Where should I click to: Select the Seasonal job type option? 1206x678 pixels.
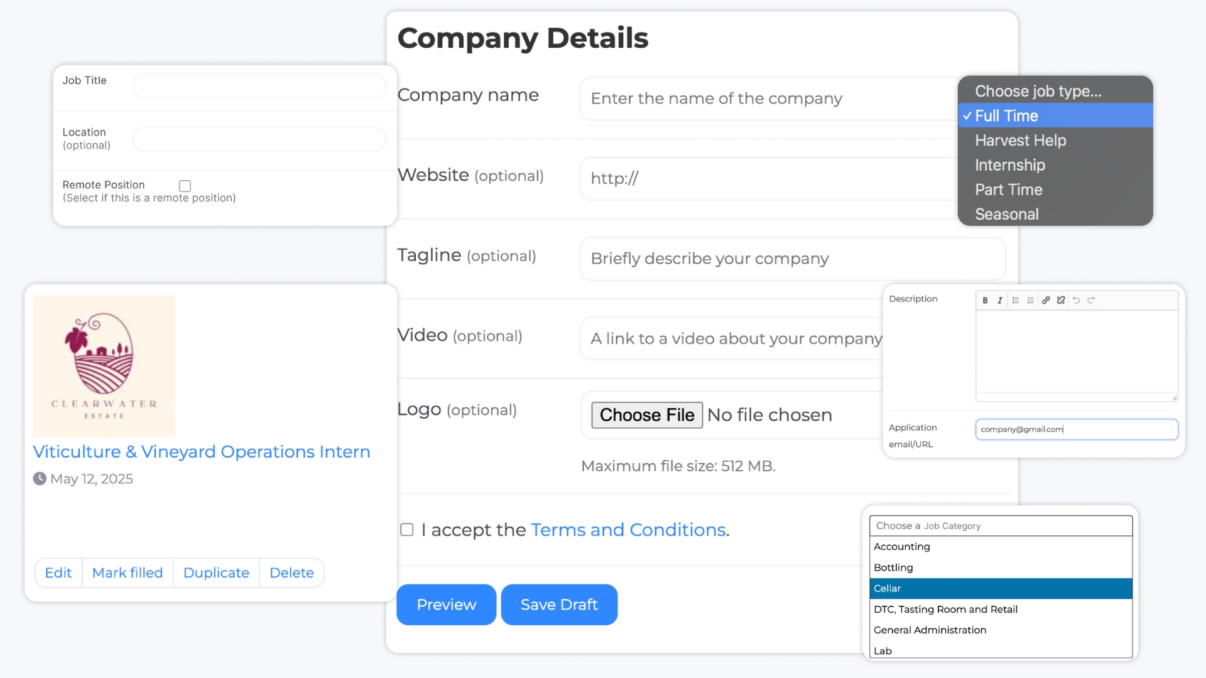[x=1006, y=214]
